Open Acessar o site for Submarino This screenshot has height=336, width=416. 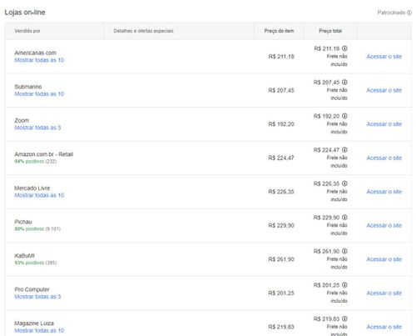pos(384,90)
